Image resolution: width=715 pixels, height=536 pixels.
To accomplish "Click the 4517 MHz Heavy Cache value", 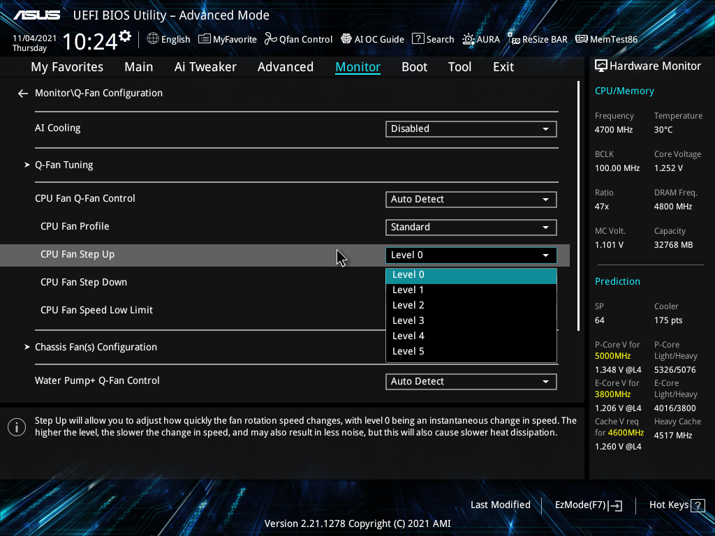I will tap(673, 435).
